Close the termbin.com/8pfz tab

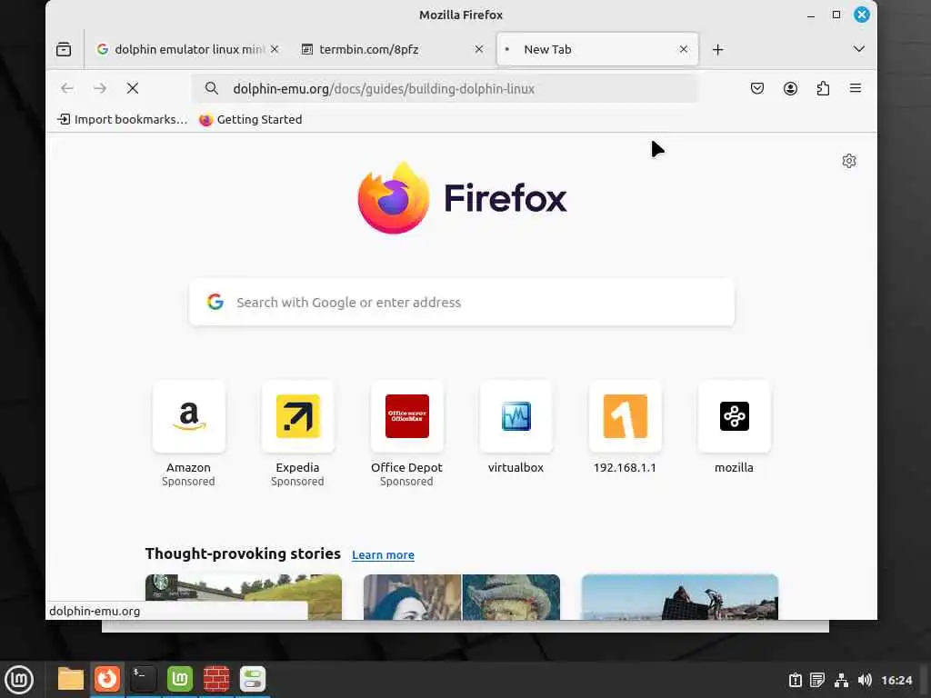[x=479, y=49]
